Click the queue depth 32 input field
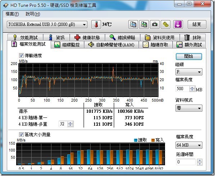This screenshot has height=176, width=215. pos(63,124)
